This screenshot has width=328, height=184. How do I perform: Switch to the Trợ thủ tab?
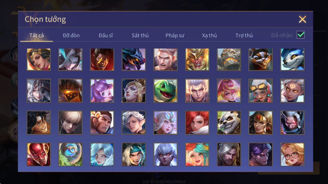[244, 35]
